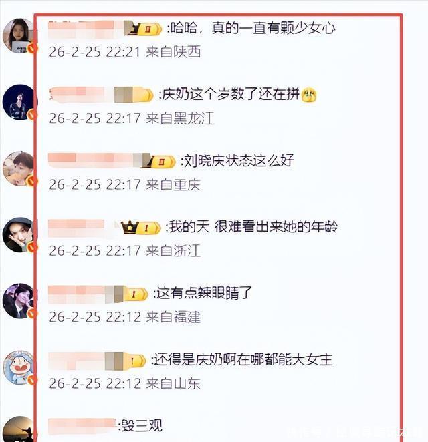Click crown level badge before 我的天 comment
The height and width of the screenshot is (442, 428).
tap(141, 228)
